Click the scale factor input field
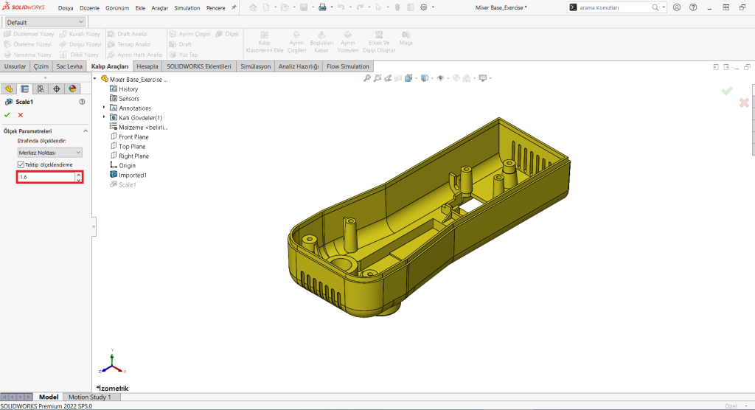This screenshot has width=755, height=410. click(45, 177)
